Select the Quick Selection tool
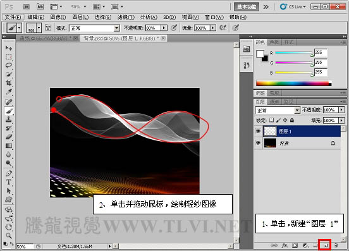The image size is (349, 251). [9, 74]
